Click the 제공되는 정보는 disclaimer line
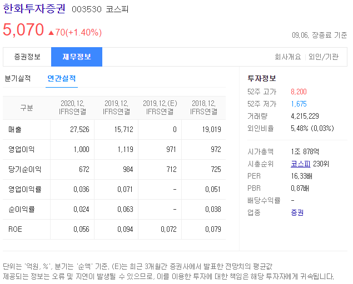 [x=168, y=276]
